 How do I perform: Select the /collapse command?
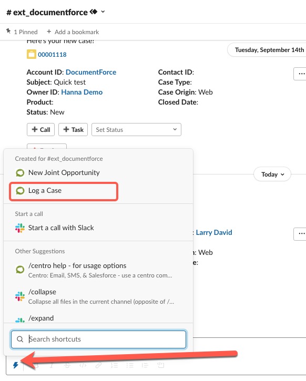tap(98, 296)
